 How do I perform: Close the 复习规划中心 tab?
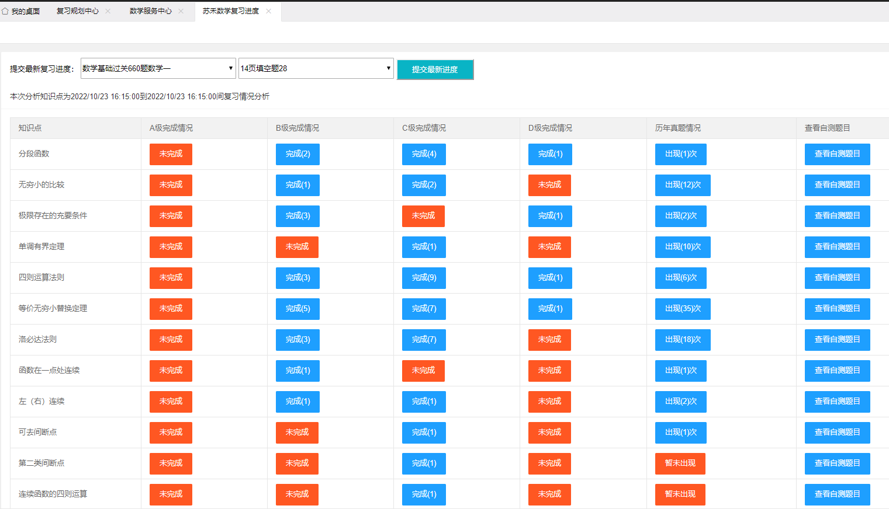[x=108, y=11]
